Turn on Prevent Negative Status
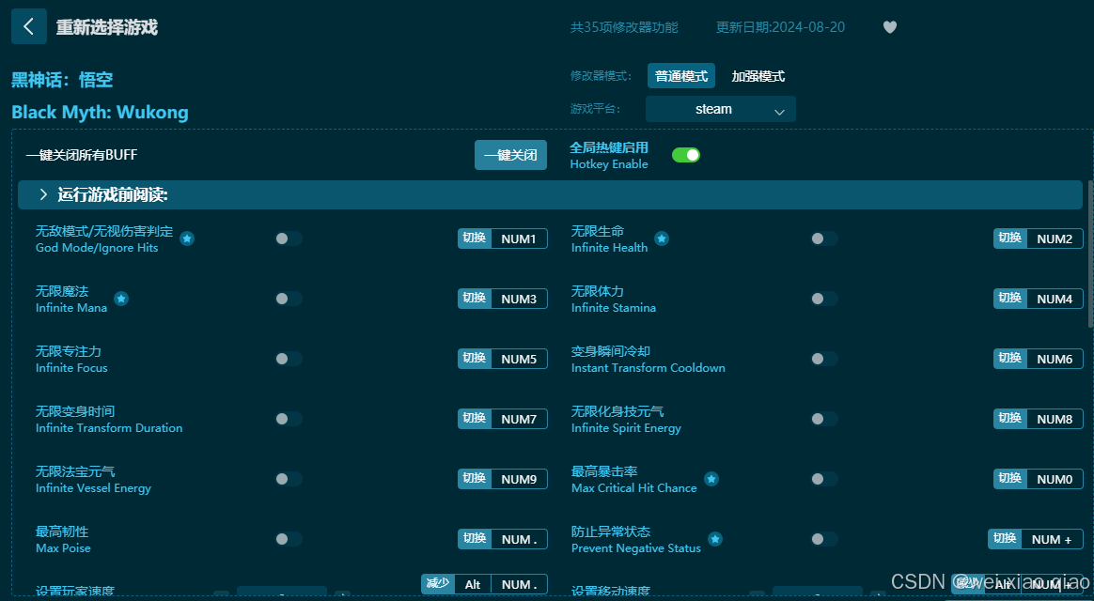This screenshot has height=601, width=1094. (x=824, y=539)
